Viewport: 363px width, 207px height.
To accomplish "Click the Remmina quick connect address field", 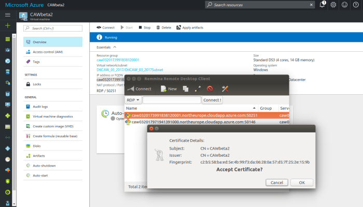I will (172, 100).
